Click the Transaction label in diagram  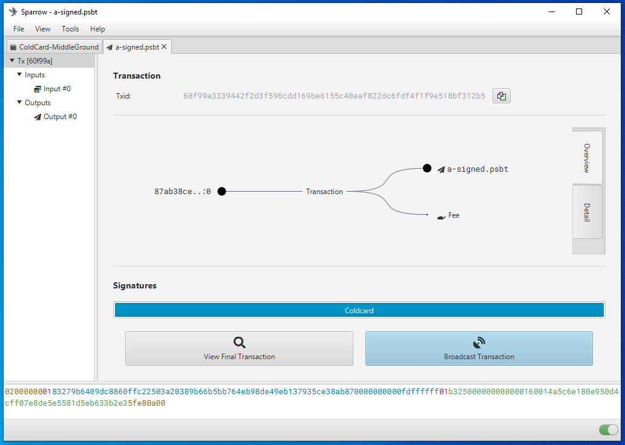point(324,192)
